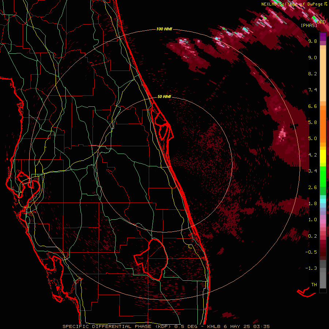Pick the cyan segment of the color bar
The image size is (329, 329).
click(x=323, y=201)
